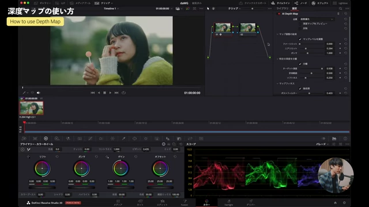Enable the 深度マップをプレビュー checkbox
The height and width of the screenshot is (207, 369).
(300, 24)
